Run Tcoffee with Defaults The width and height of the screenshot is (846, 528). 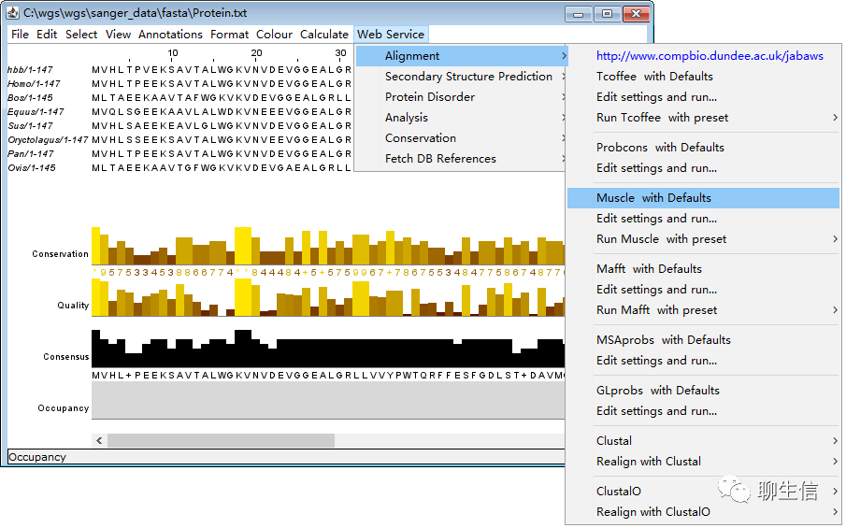pyautogui.click(x=704, y=77)
